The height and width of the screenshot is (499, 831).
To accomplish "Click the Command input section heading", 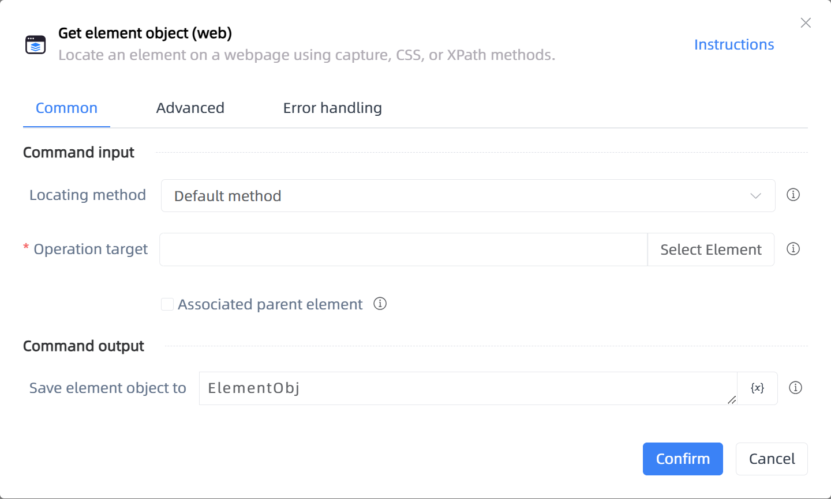I will (78, 152).
